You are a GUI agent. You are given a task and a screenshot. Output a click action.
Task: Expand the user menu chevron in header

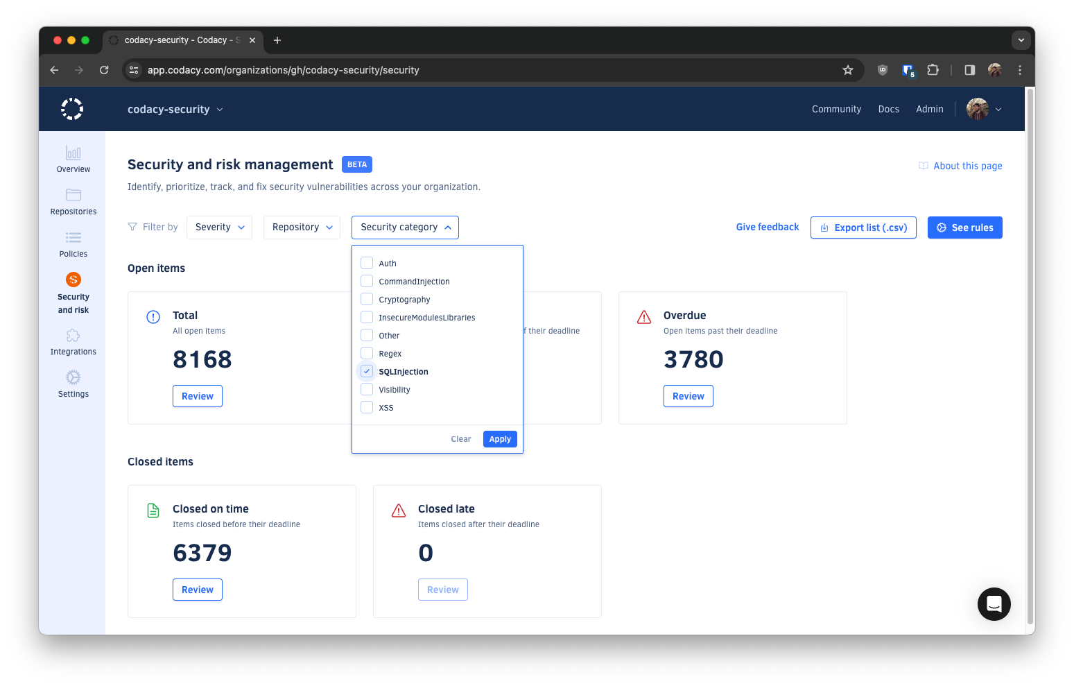click(998, 110)
